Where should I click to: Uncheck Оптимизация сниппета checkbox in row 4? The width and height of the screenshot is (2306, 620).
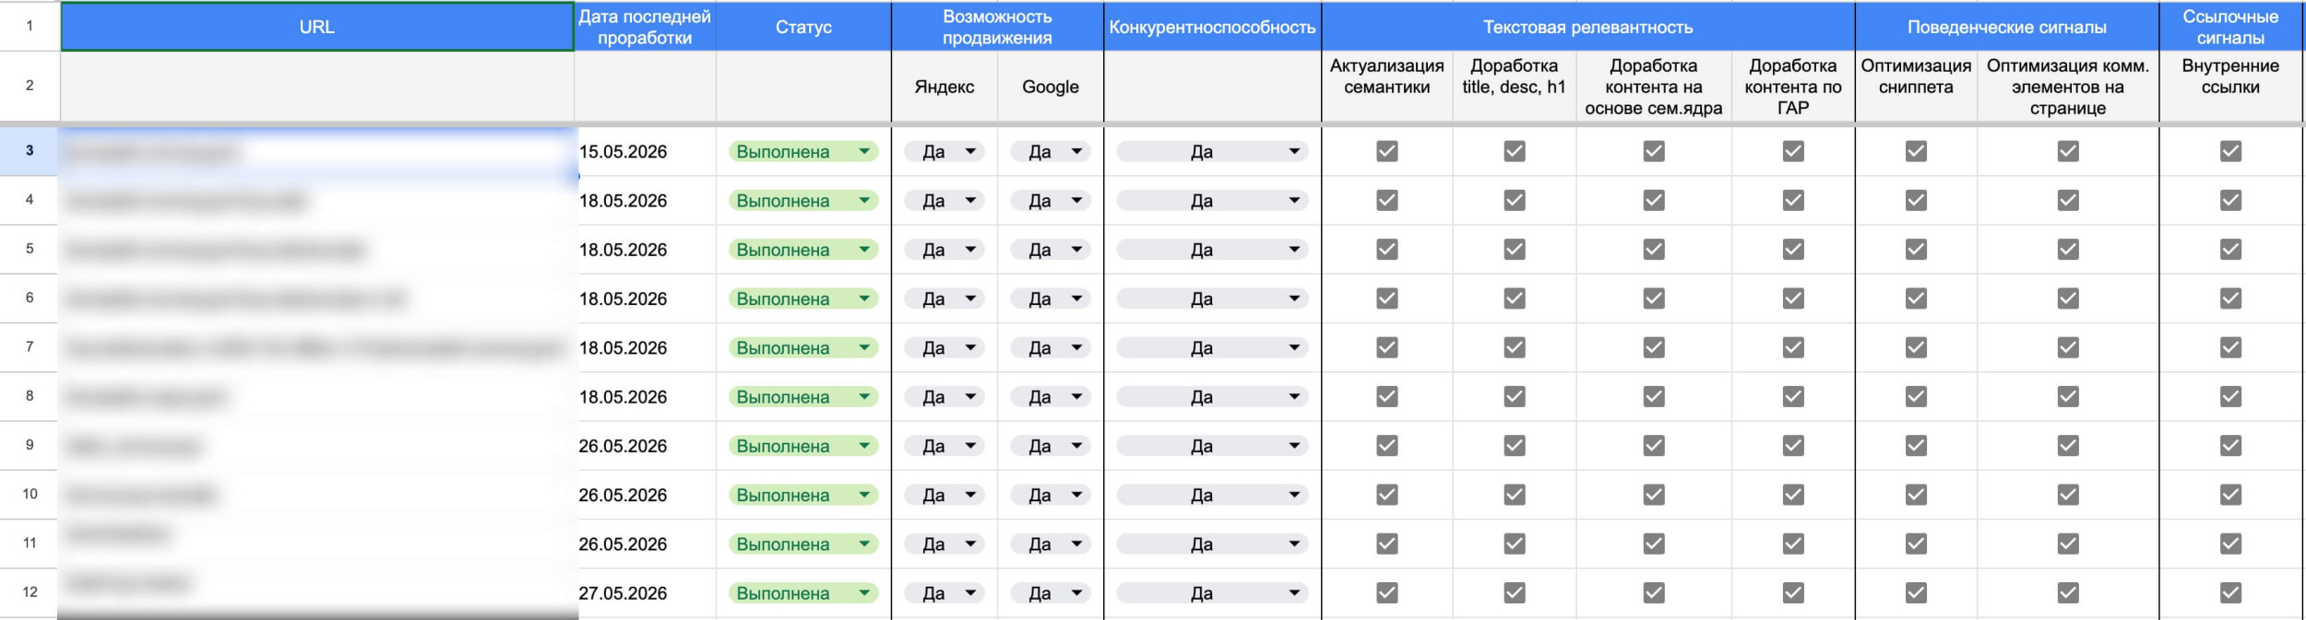click(x=1915, y=200)
